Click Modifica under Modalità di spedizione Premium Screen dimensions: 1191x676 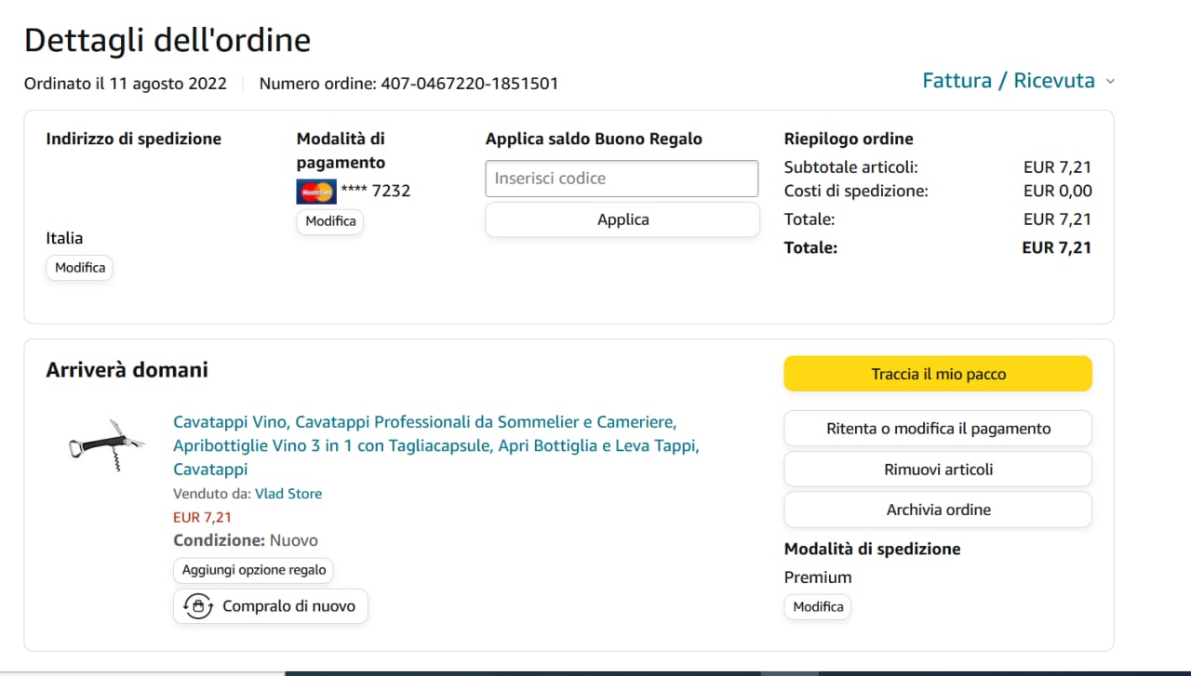818,607
